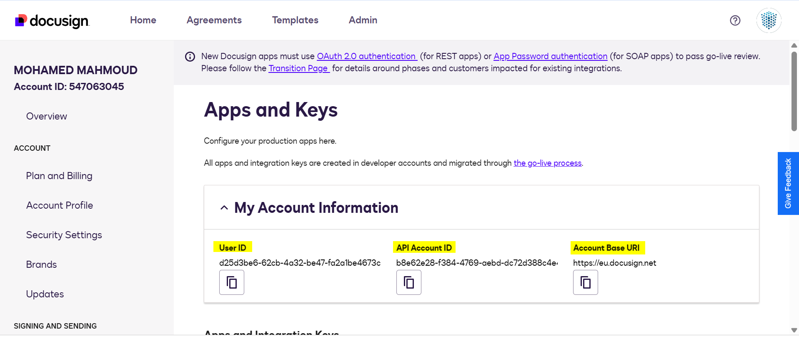Click the Docusign logo
Screen dimensions: 799x339
(x=52, y=20)
